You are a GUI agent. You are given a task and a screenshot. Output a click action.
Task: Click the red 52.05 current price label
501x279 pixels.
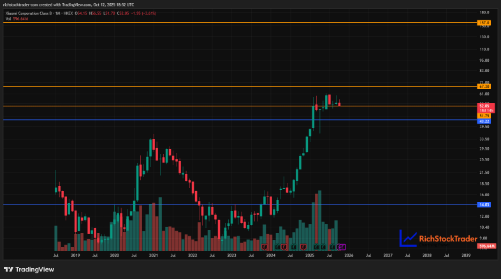coord(483,106)
